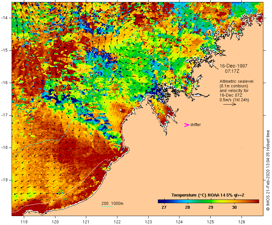Viewport: 272px width, 225px height.
Task: Click the latitude axis label '-14'
Action: (5, 18)
